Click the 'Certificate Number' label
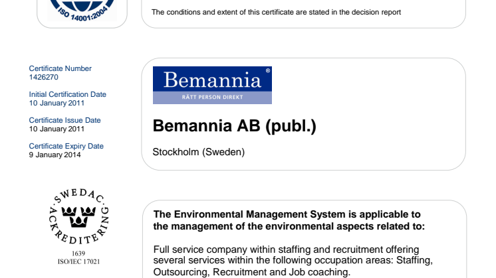This screenshot has width=496, height=278. pyautogui.click(x=61, y=68)
